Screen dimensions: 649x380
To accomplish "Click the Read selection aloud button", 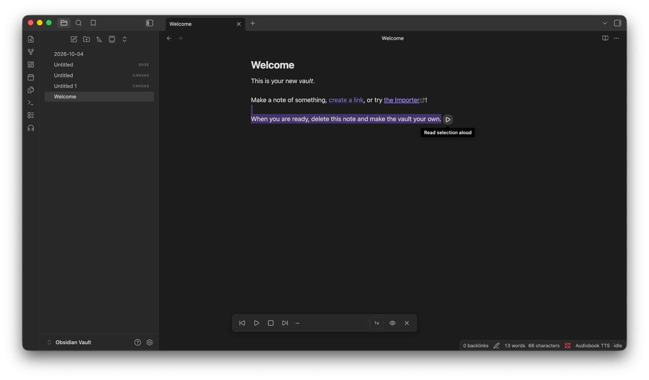I will click(x=448, y=119).
